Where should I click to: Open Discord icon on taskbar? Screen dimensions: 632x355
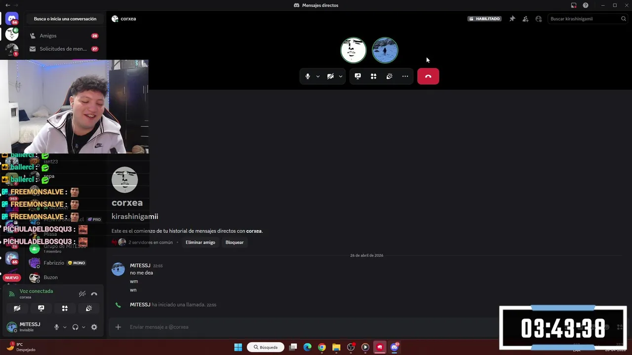click(x=395, y=347)
